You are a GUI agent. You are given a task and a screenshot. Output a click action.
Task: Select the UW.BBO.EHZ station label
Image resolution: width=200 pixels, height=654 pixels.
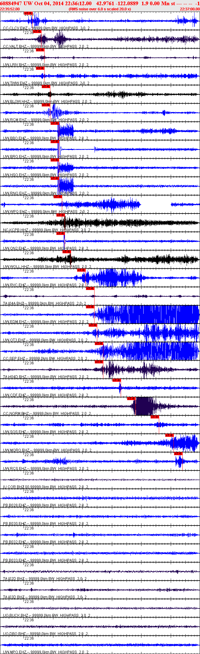click(46, 138)
